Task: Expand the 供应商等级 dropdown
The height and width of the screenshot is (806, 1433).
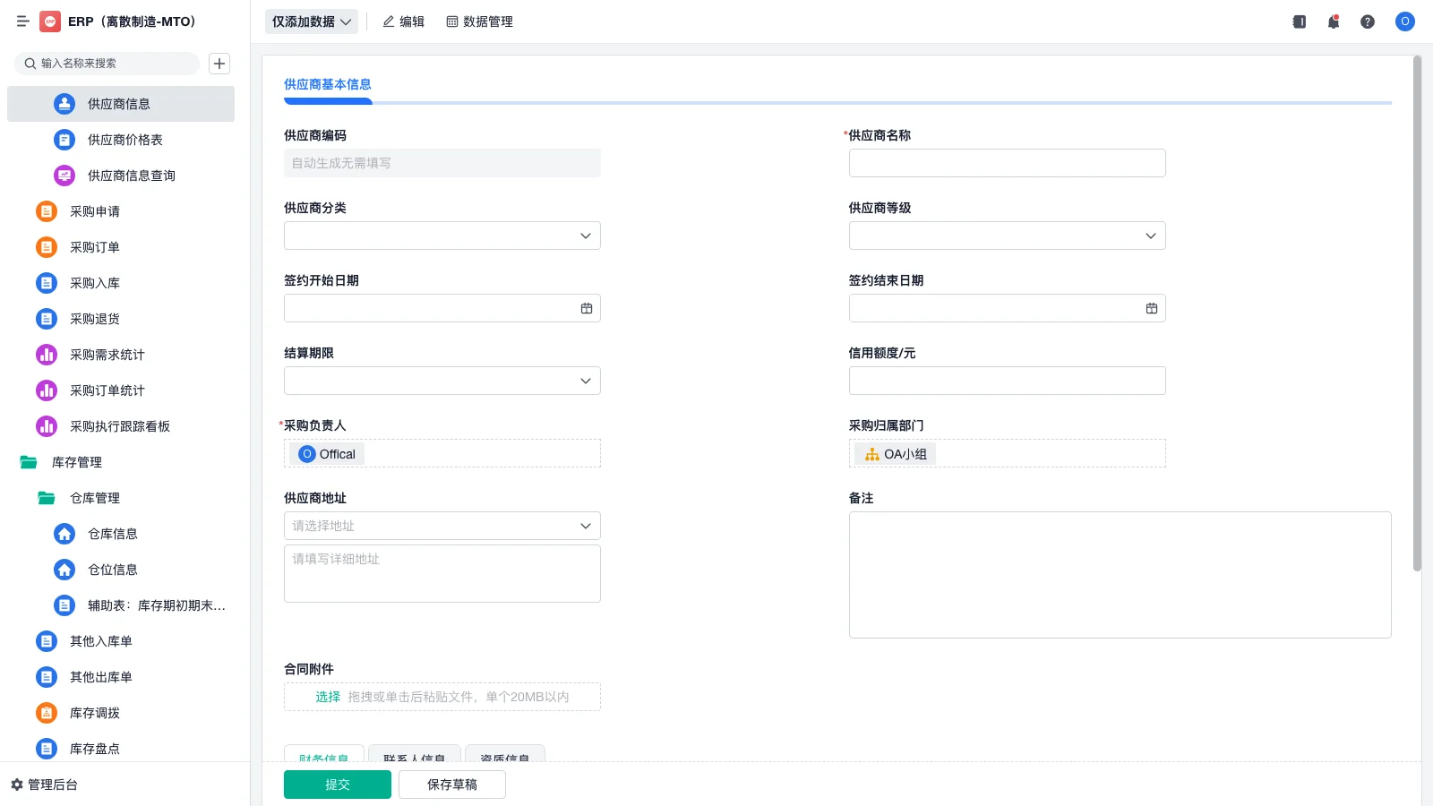Action: click(1007, 236)
